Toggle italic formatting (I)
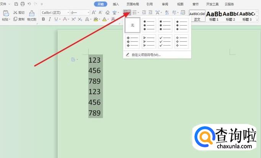Screen dimensions: 261x158 point(50,19)
